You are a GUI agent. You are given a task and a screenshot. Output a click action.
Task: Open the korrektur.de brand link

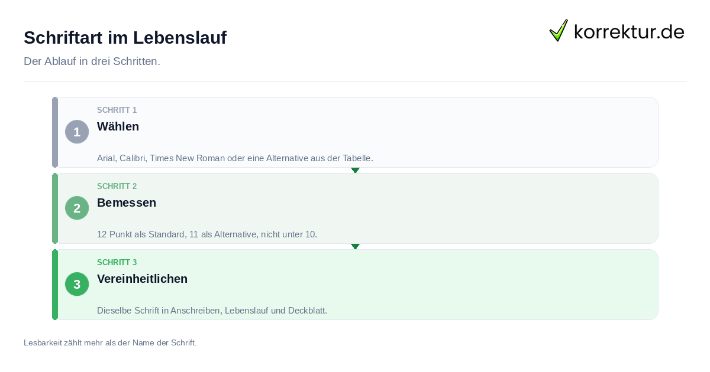[617, 31]
